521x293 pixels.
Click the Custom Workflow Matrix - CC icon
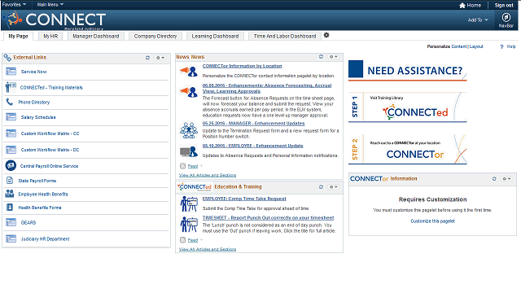click(x=11, y=133)
